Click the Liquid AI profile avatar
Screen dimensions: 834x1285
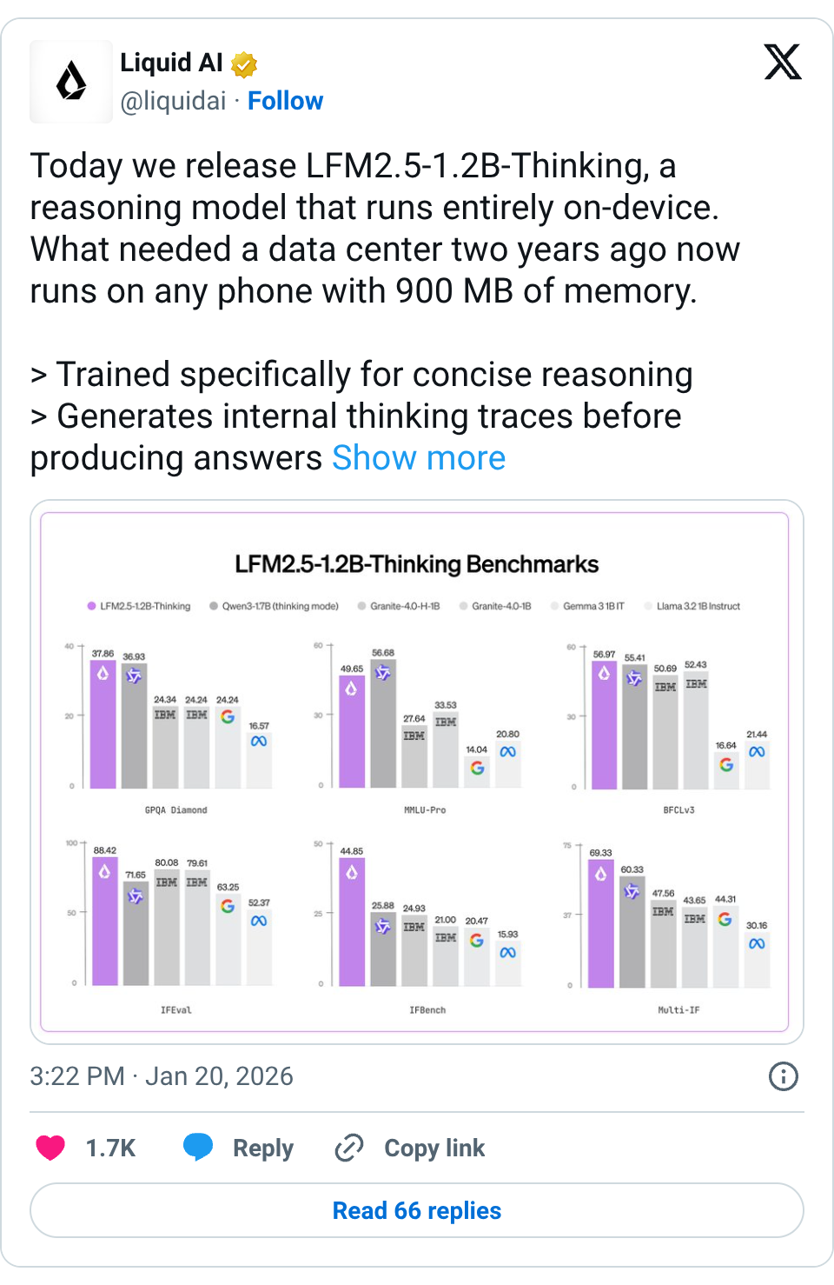pos(71,82)
